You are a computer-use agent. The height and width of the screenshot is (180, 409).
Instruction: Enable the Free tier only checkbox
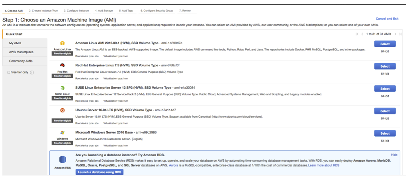(x=9, y=73)
